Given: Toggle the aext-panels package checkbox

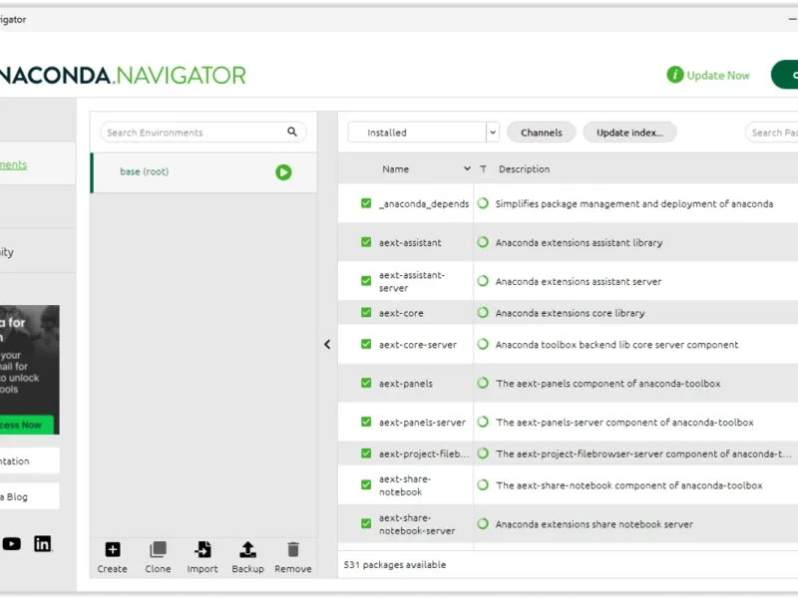Looking at the screenshot, I should point(366,383).
